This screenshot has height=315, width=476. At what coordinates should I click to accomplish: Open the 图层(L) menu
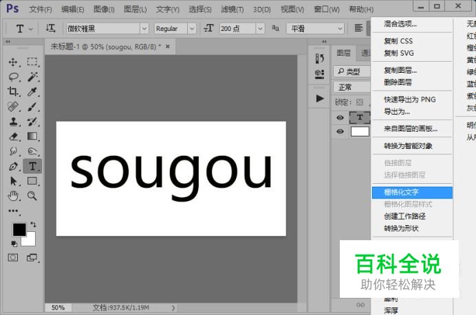point(135,10)
